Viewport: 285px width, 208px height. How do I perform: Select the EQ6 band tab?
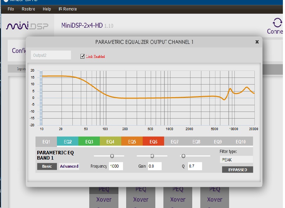pyautogui.click(x=154, y=142)
